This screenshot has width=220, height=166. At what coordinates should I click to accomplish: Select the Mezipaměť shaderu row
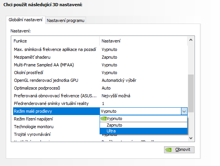click(x=100, y=57)
